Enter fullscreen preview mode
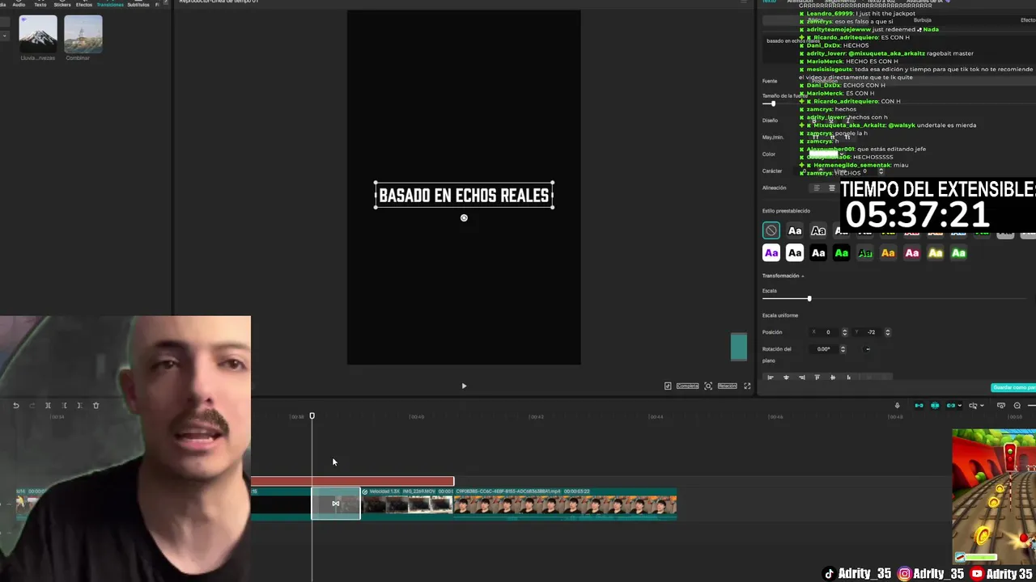1036x582 pixels. [747, 386]
